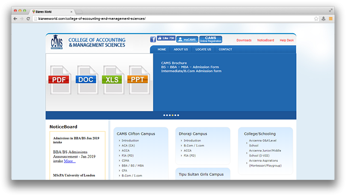Click the DOC file icon
The image size is (346, 196).
(86, 80)
